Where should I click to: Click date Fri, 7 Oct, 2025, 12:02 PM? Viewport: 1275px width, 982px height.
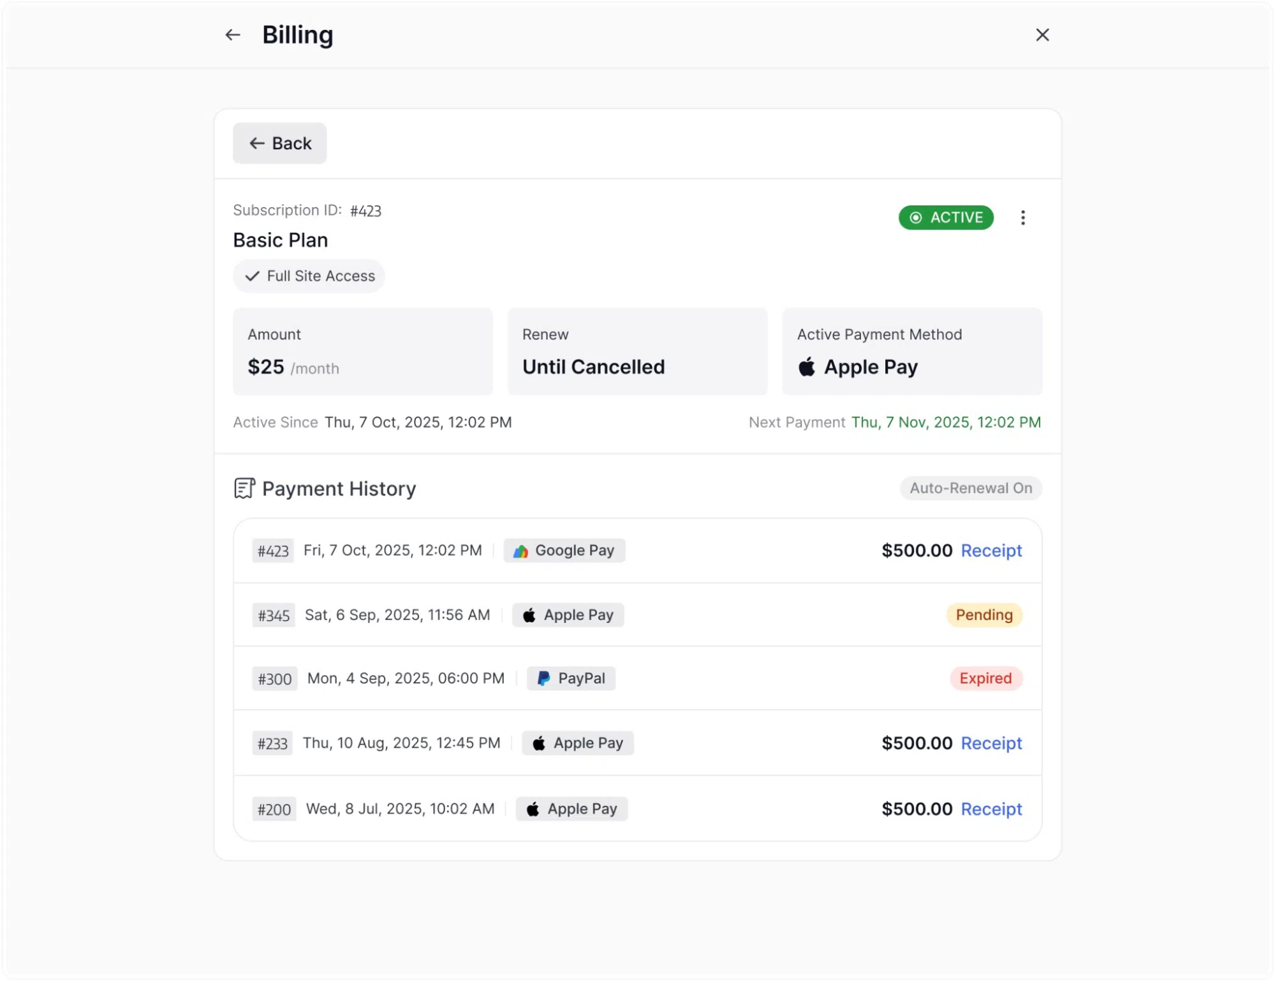point(393,551)
